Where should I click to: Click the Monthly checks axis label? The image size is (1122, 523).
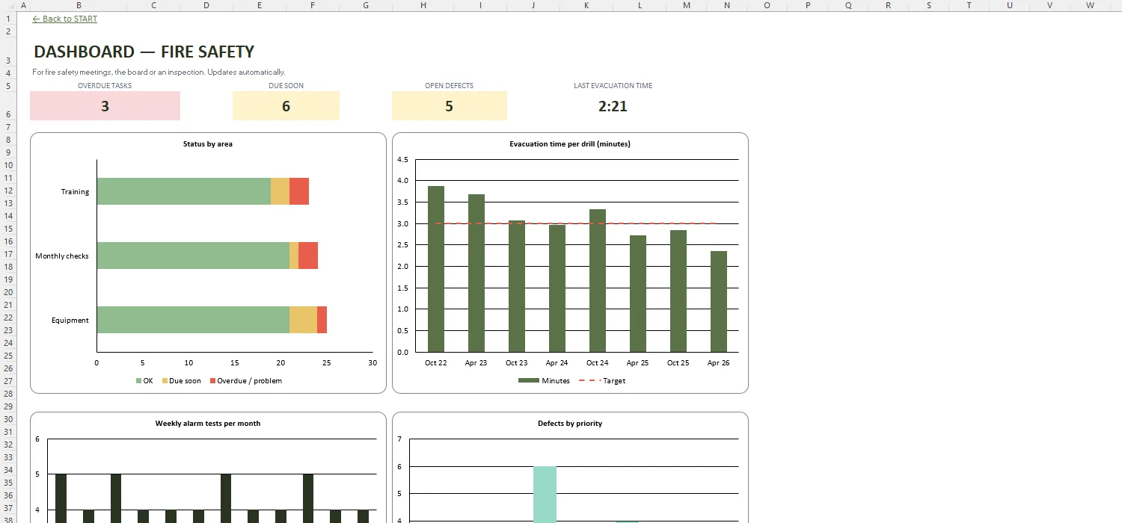click(62, 256)
